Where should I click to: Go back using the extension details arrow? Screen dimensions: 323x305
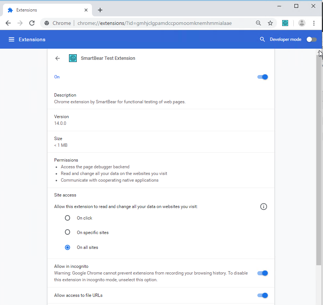[x=57, y=58]
